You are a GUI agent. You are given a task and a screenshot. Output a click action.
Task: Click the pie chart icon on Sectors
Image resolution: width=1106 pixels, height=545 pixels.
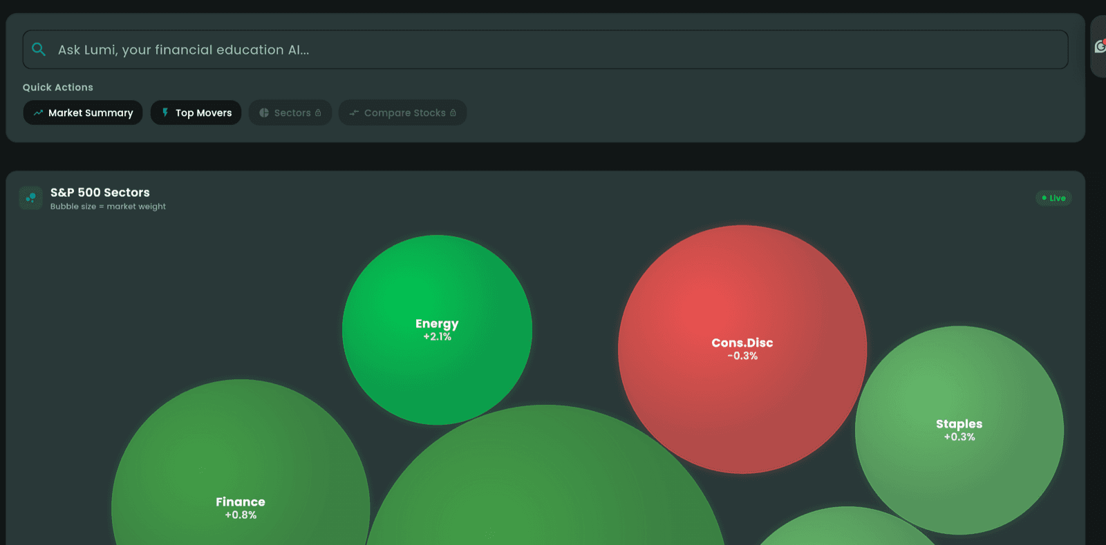(264, 113)
